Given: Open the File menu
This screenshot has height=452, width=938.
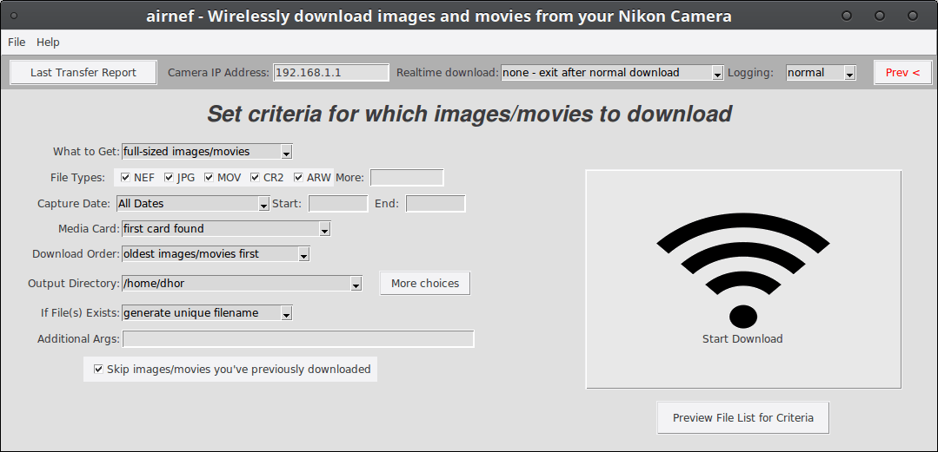Looking at the screenshot, I should (17, 43).
